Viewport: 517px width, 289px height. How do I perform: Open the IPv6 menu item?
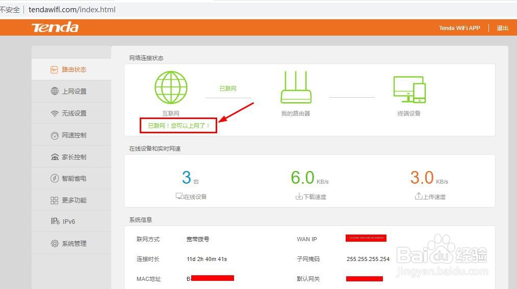(71, 221)
